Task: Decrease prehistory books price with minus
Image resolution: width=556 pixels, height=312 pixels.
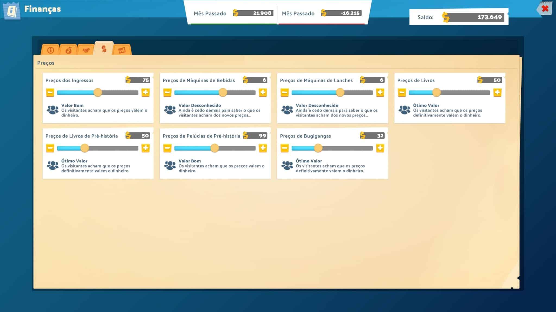Action: pos(50,148)
